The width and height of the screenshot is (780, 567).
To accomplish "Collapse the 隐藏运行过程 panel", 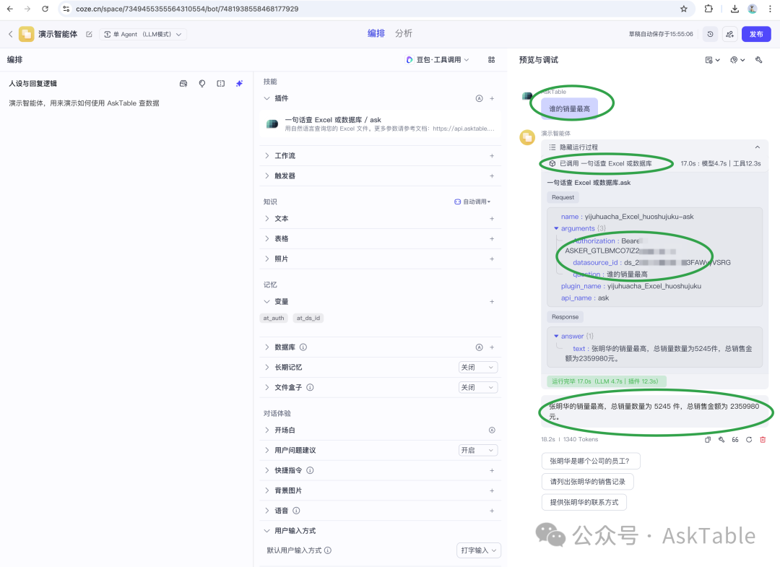I will 757,147.
